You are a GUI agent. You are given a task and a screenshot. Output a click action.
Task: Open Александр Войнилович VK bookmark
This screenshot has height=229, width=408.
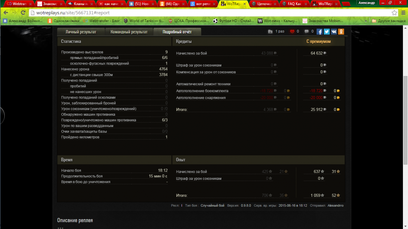click(23, 21)
